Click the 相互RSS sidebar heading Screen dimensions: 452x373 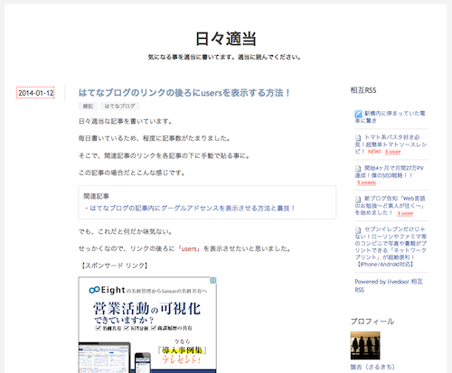click(363, 90)
